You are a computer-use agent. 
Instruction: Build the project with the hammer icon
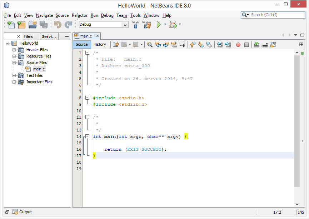[x=136, y=25]
